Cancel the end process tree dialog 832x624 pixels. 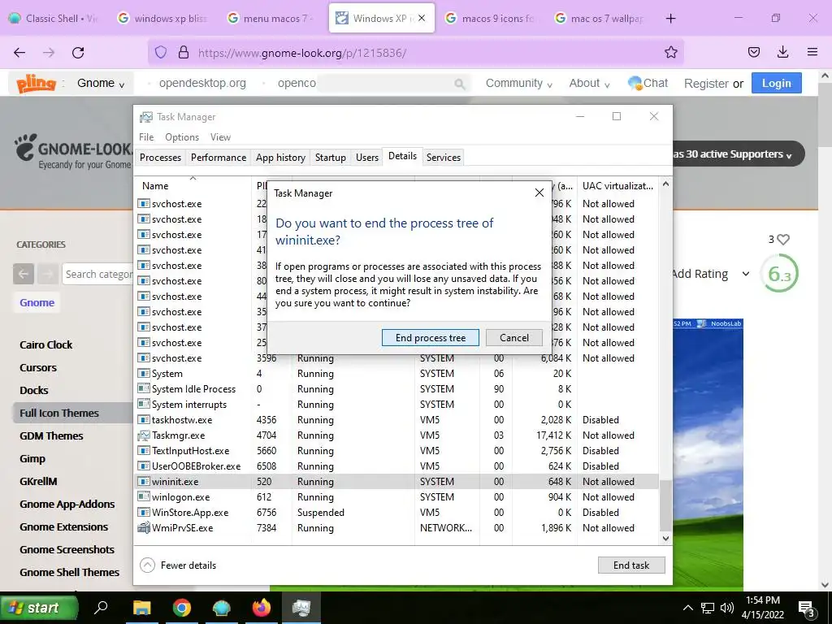[513, 337]
